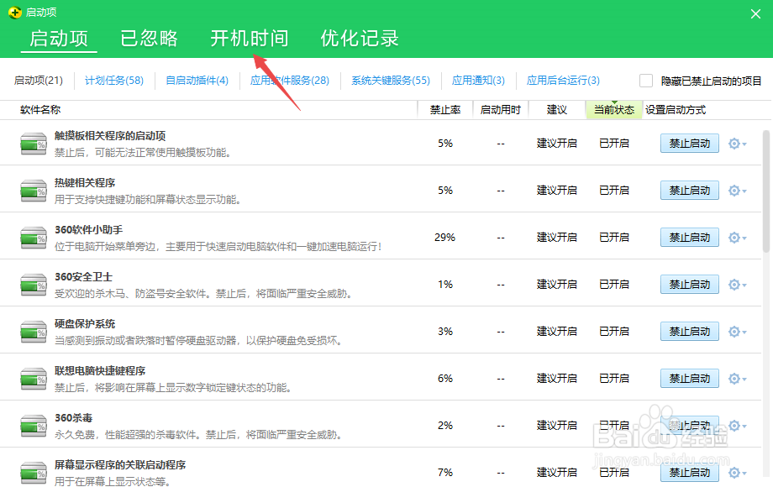Click the icon beside 热键相关程序

34,191
